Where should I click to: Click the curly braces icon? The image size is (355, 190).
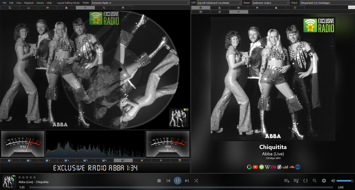pyautogui.click(x=305, y=181)
